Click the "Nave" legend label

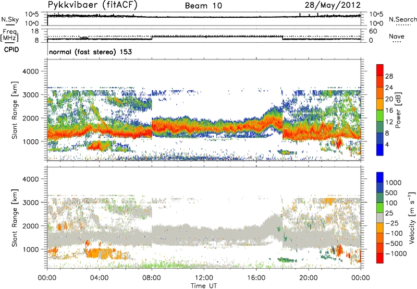[x=397, y=36]
